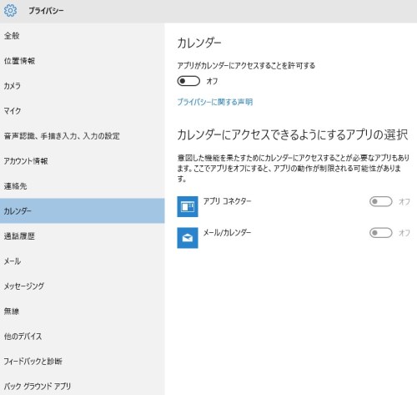Open the メール privacy section
The height and width of the screenshot is (395, 417).
coord(83,261)
